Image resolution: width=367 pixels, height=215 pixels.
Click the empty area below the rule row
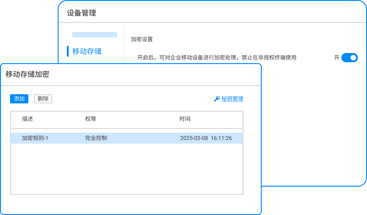(127, 169)
